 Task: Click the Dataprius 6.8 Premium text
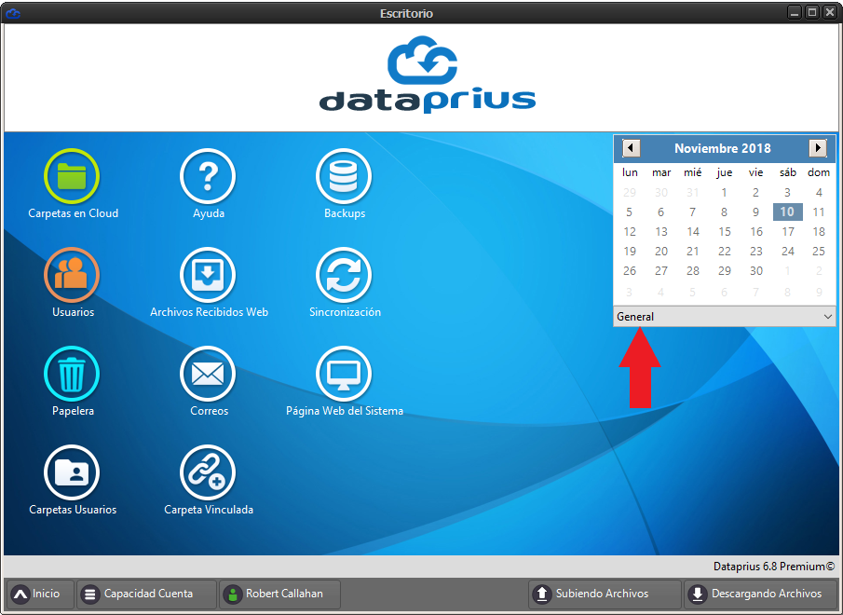point(774,567)
